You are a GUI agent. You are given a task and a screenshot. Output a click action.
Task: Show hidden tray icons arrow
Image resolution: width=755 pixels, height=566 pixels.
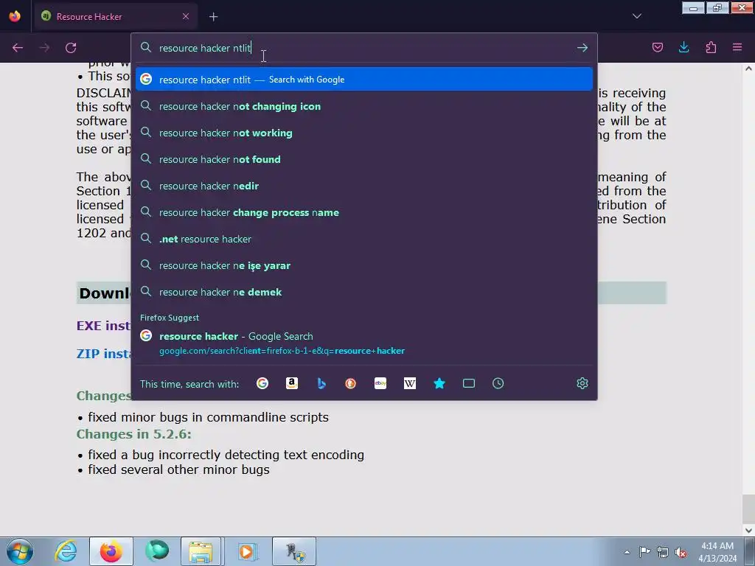(627, 552)
